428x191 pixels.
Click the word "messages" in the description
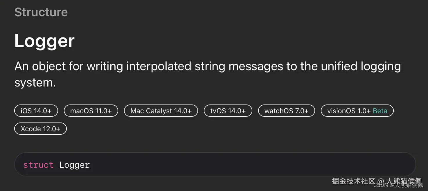point(256,66)
